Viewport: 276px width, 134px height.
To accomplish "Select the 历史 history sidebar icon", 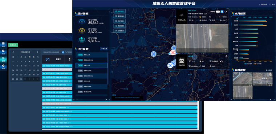I will (3, 52).
